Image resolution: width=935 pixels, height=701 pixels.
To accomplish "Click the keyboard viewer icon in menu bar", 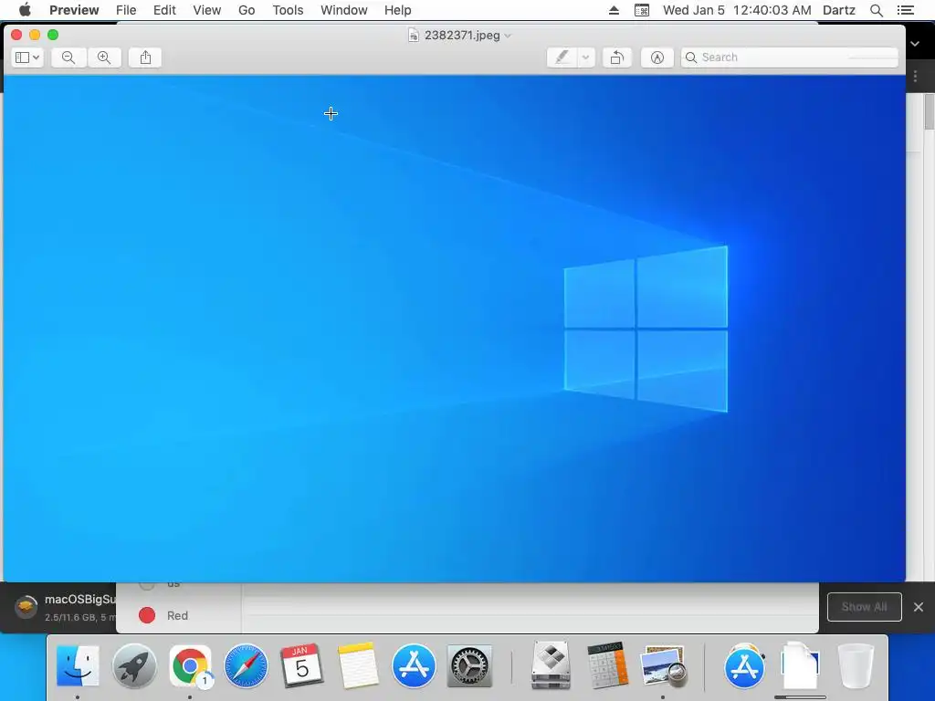I will (x=642, y=10).
